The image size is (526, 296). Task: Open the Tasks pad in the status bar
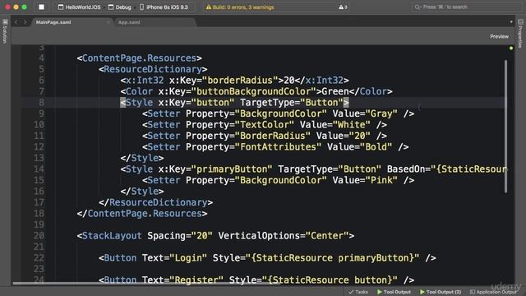(x=358, y=292)
